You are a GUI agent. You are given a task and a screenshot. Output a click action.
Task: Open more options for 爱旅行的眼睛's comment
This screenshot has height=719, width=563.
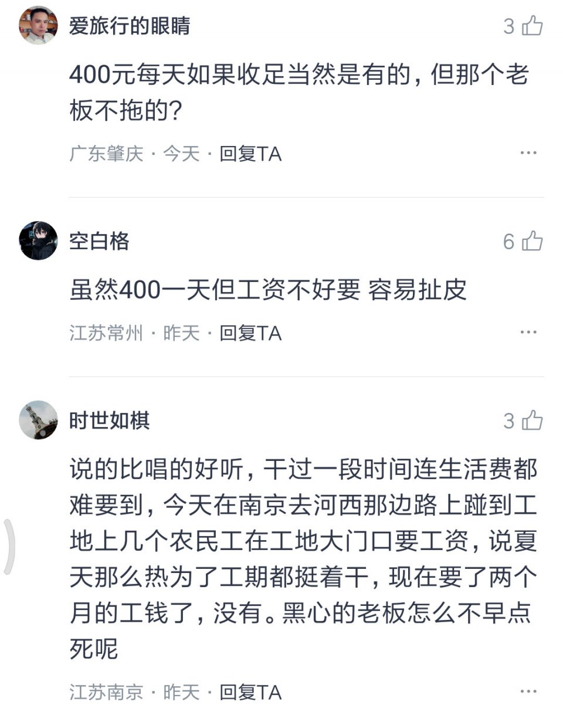pyautogui.click(x=528, y=154)
